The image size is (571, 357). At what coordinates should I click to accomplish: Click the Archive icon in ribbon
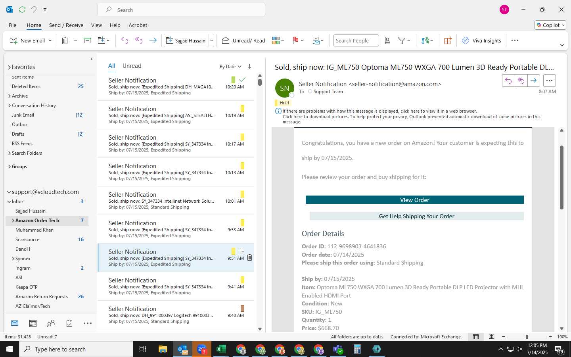(87, 40)
